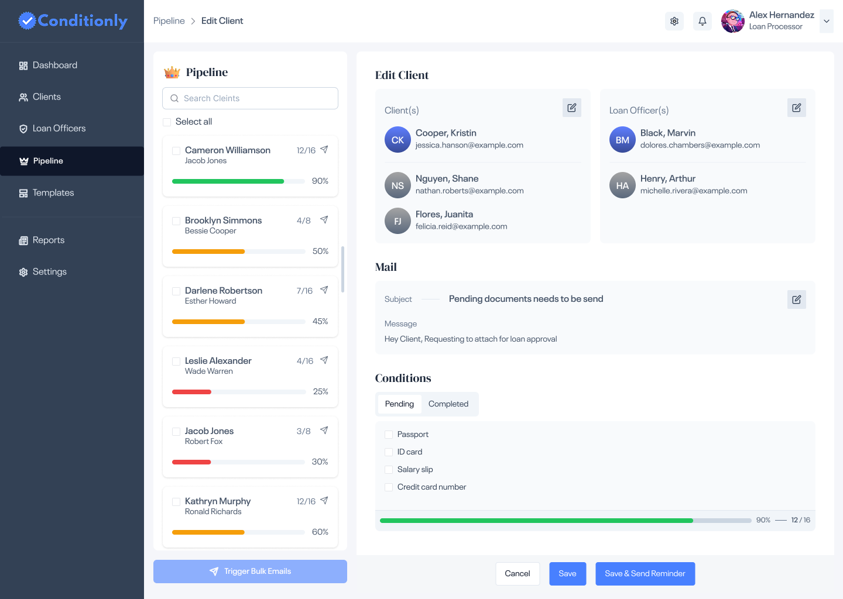Edit the Loan Officer(s) list
Viewport: 843px width, 599px height.
pyautogui.click(x=796, y=108)
